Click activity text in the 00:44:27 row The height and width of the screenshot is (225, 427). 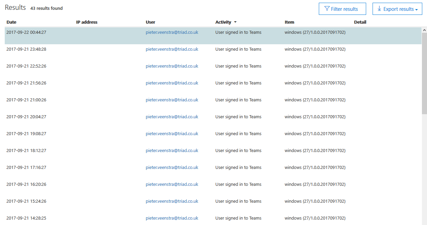(x=238, y=32)
